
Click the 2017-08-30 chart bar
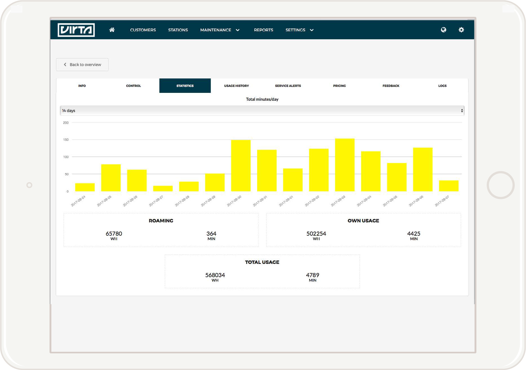point(241,166)
